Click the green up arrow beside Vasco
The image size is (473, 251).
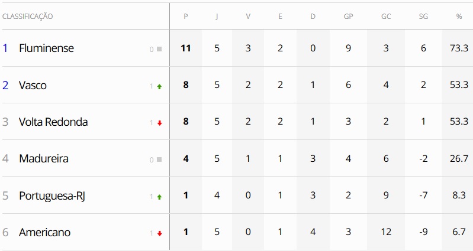pos(159,86)
